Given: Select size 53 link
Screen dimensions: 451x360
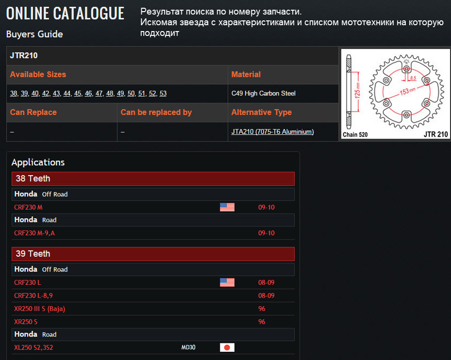Looking at the screenshot, I should point(163,94).
